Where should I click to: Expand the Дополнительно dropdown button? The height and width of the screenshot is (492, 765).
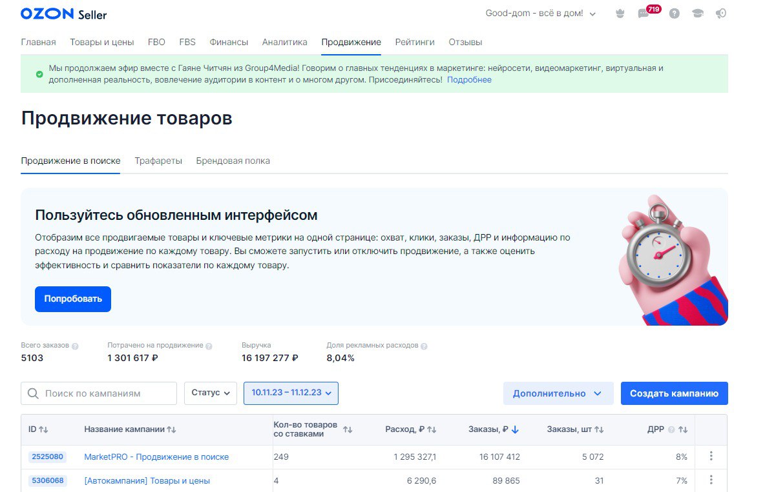tap(558, 393)
